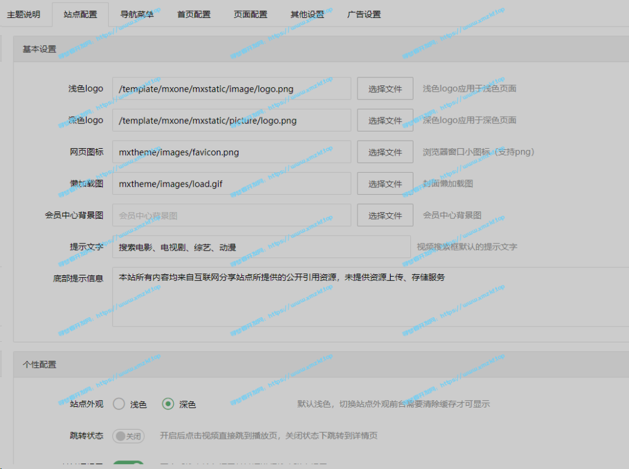Click the hint text 浅色logo应用于浅色页面

(x=469, y=89)
